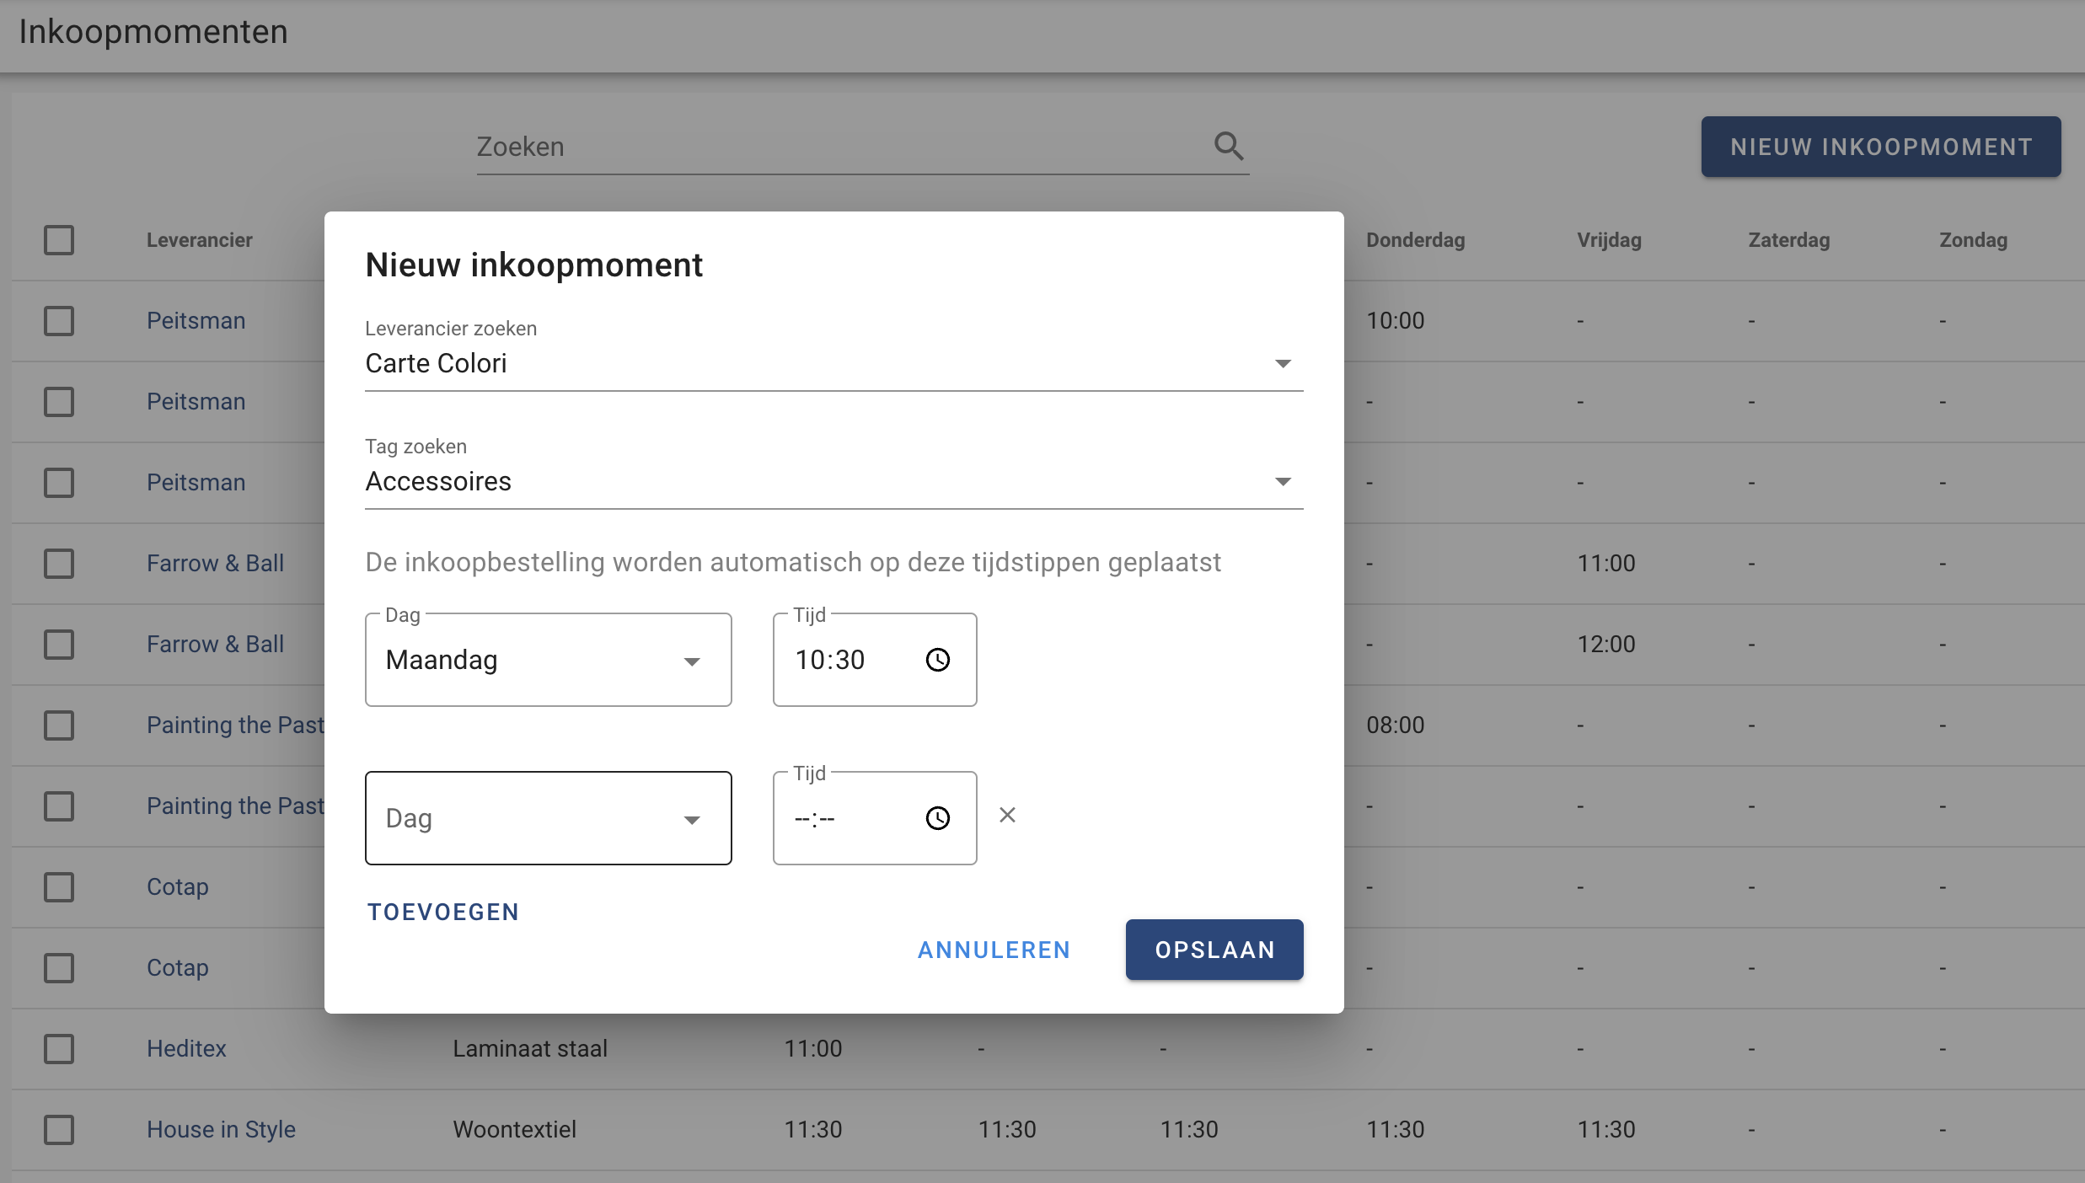The height and width of the screenshot is (1183, 2085).
Task: Click Toevoegen to add a time row
Action: click(442, 912)
